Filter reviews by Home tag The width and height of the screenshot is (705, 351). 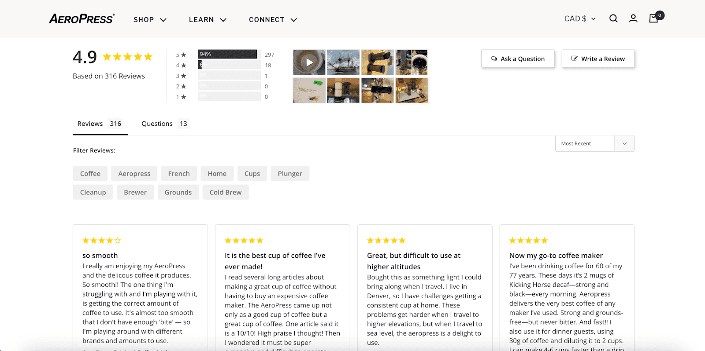click(x=217, y=173)
